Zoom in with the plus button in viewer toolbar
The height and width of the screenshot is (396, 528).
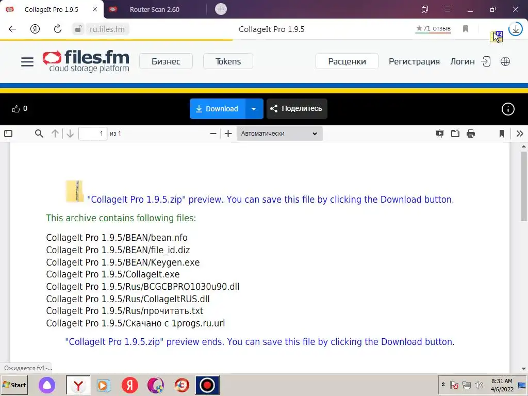(x=228, y=134)
